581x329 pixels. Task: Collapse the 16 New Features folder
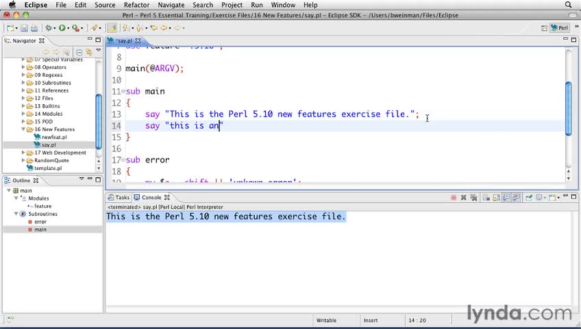pyautogui.click(x=23, y=130)
